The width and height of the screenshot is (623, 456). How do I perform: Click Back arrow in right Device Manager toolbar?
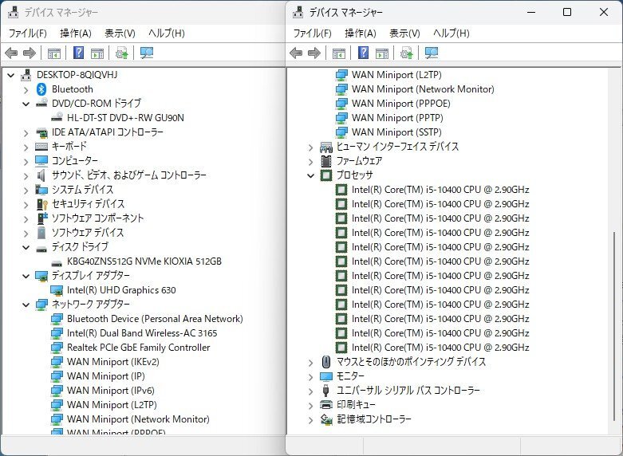point(296,53)
